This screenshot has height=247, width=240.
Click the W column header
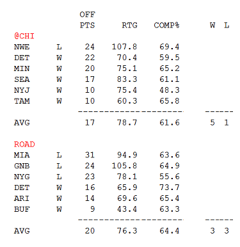(x=212, y=26)
